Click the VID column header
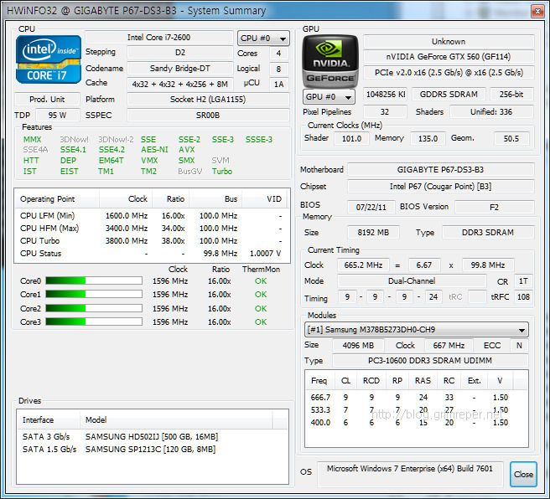Screen dimensions: 550x499 (x=264, y=199)
